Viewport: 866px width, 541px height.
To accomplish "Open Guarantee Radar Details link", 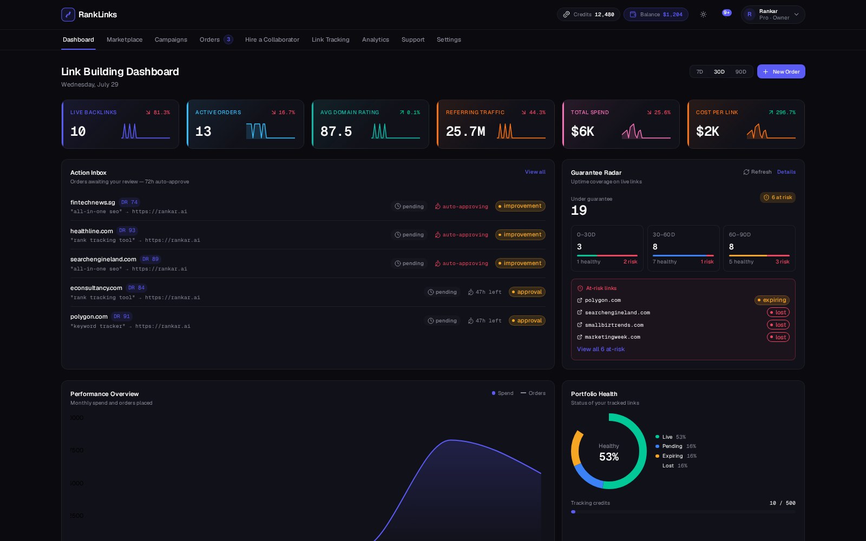I will coord(786,172).
